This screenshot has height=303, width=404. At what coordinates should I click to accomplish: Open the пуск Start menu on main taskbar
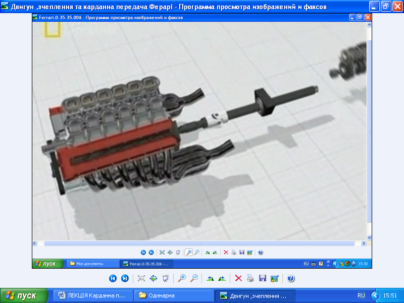[24, 295]
